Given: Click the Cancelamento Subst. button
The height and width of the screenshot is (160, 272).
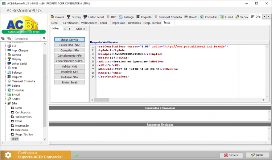Looking at the screenshot, I should (70, 61).
